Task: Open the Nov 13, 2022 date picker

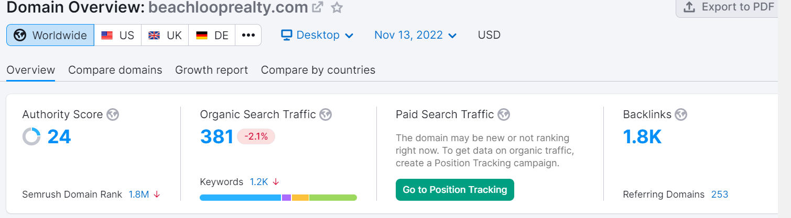Action: pyautogui.click(x=415, y=36)
